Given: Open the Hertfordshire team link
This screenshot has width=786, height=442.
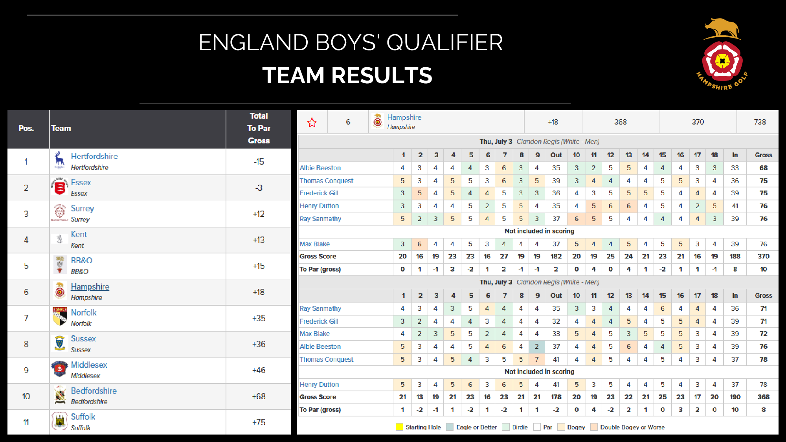Looking at the screenshot, I should (94, 156).
